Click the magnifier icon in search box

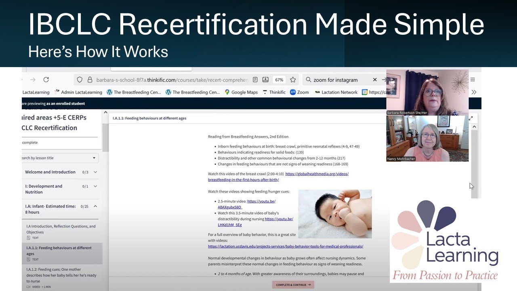(308, 80)
